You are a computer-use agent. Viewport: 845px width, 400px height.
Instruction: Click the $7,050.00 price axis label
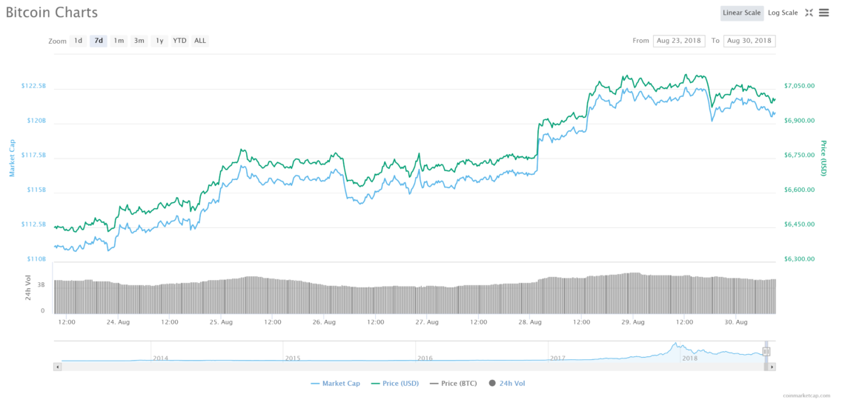click(x=800, y=86)
